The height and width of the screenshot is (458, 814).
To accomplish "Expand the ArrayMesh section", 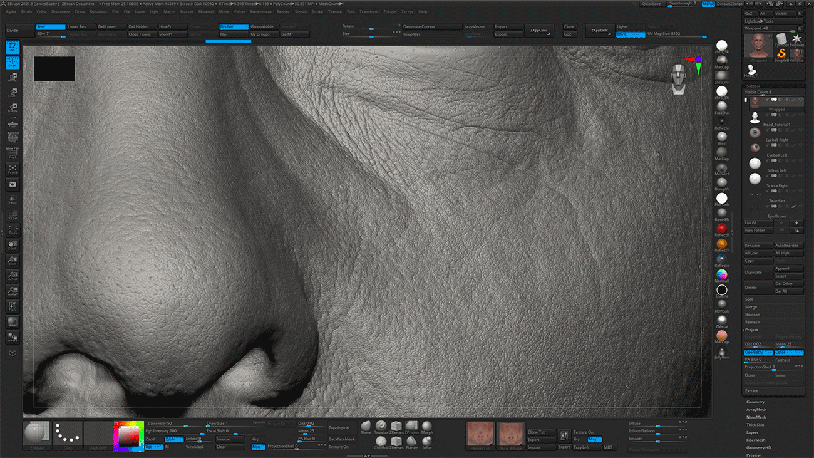I will coord(758,409).
